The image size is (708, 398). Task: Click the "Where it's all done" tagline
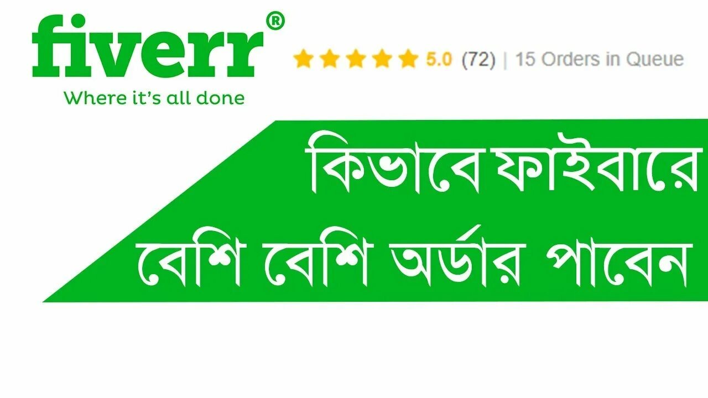click(x=154, y=98)
